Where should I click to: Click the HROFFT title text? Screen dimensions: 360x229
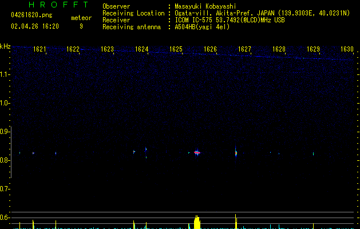(x=58, y=5)
